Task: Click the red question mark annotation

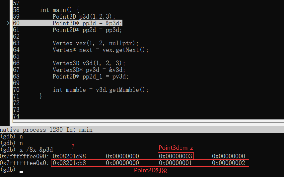Action: pos(73,147)
